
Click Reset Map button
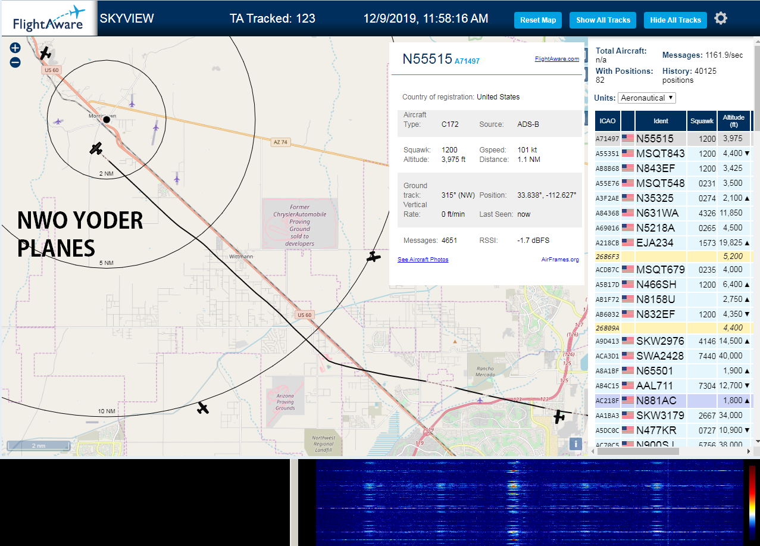click(538, 20)
